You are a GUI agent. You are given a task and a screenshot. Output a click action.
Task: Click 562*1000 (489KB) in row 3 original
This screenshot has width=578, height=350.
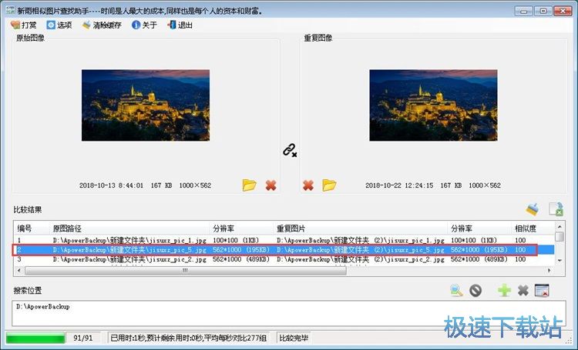click(x=241, y=259)
